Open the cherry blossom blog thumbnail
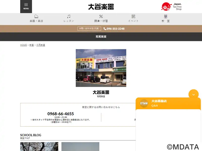Screen dimensions: 202x151 pos(39,146)
